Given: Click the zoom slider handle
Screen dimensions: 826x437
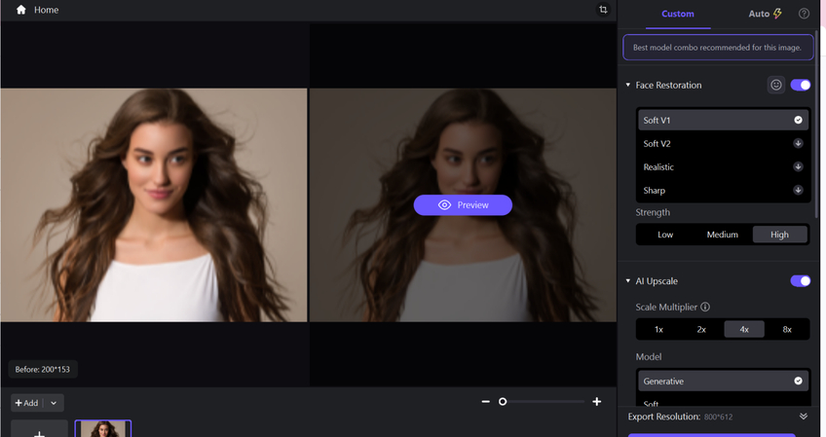Looking at the screenshot, I should pyautogui.click(x=503, y=402).
